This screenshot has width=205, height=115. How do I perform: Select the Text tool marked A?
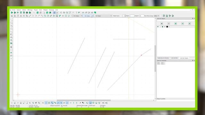11,47
